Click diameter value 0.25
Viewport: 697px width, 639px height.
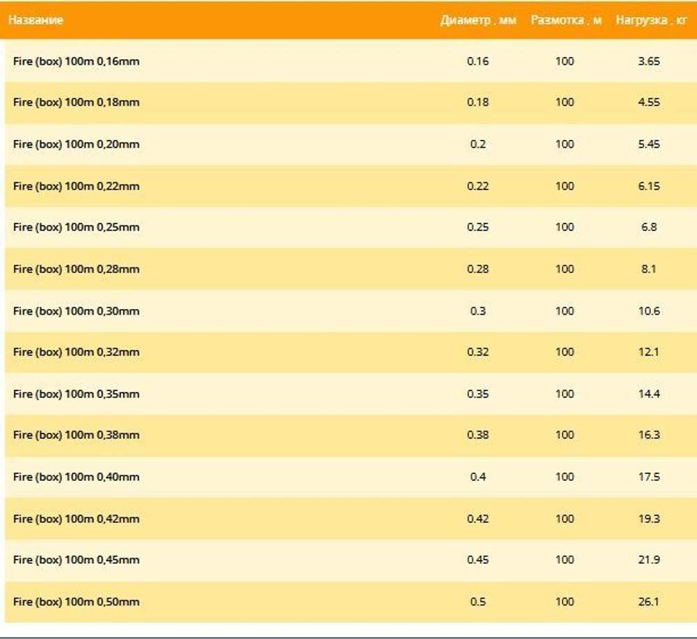pyautogui.click(x=478, y=227)
